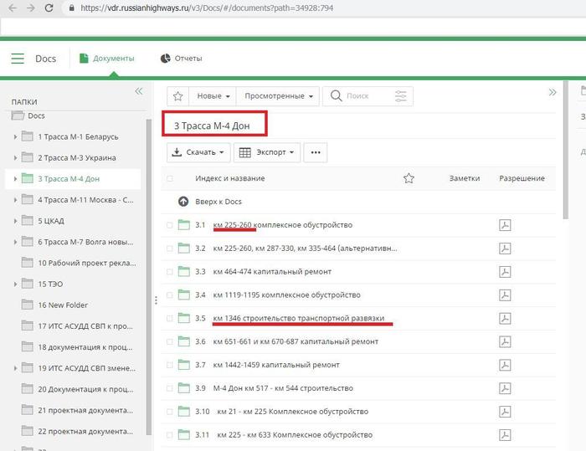Viewport: 586px width, 451px height.
Task: Click the up arrow icon to Docs
Action: 183,202
